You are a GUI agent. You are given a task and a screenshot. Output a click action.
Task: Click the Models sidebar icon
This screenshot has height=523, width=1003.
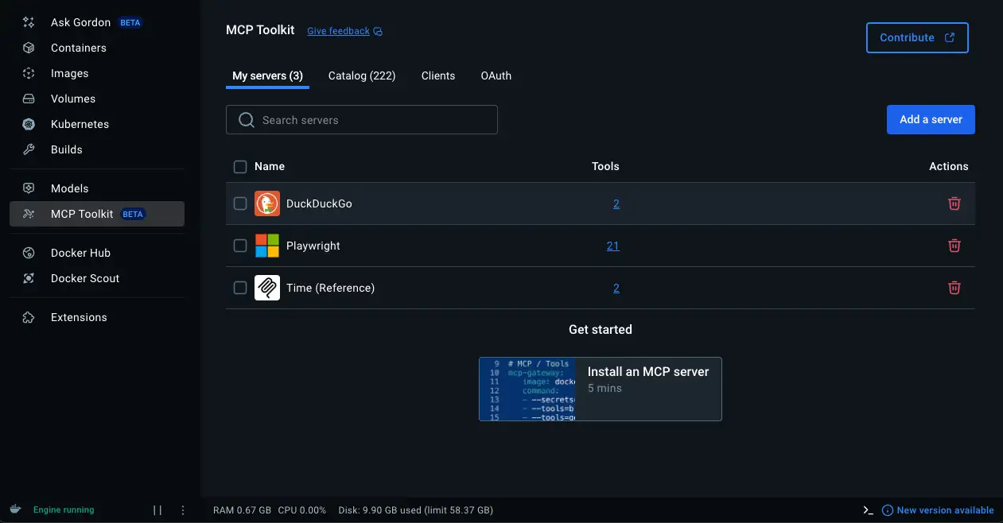(29, 188)
